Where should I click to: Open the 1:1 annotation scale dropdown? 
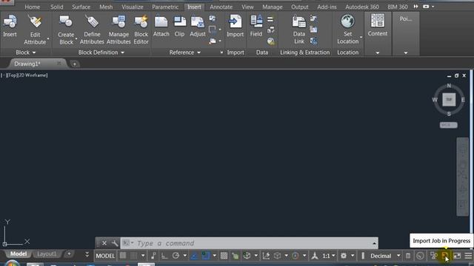point(333,256)
